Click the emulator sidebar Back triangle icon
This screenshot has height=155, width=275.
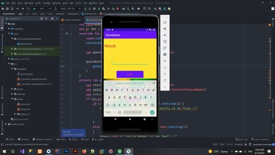[165, 68]
